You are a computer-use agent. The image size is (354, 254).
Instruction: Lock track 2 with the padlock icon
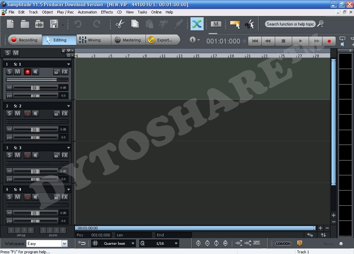(57, 114)
